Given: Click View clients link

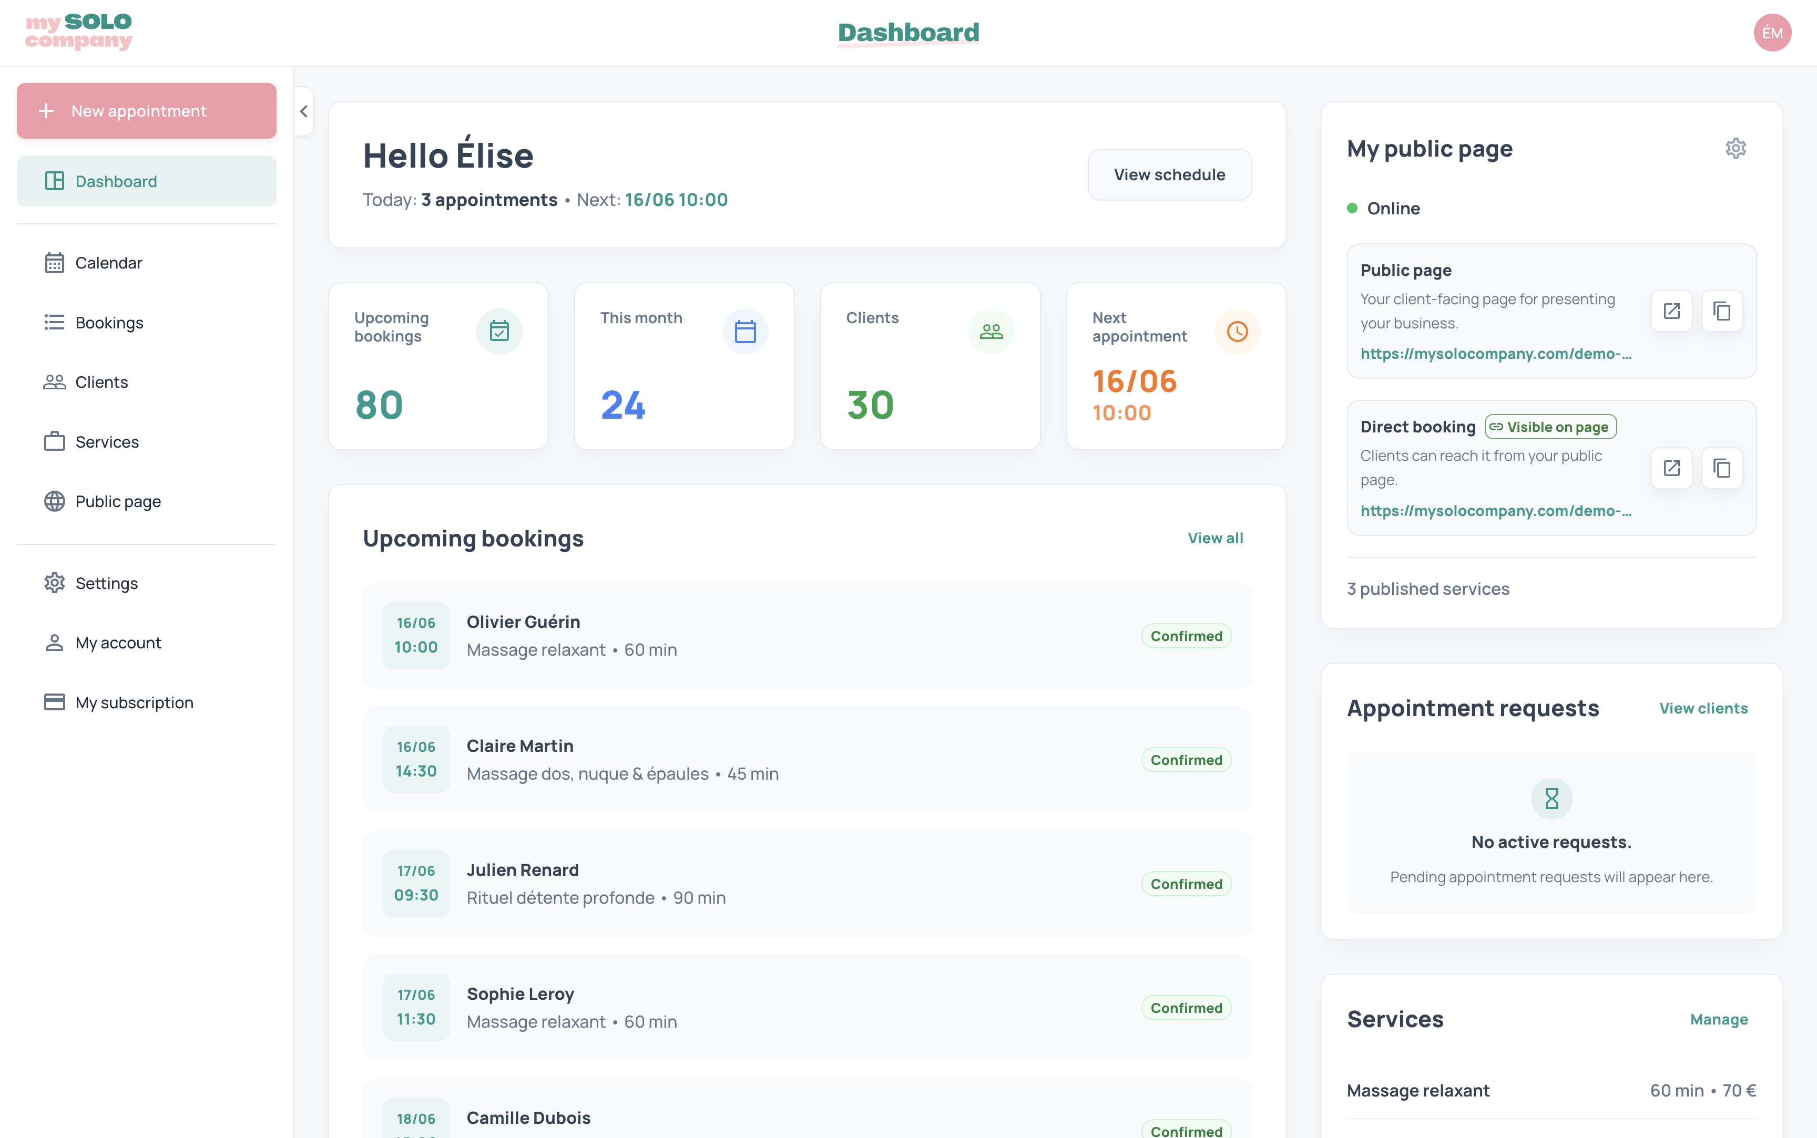Looking at the screenshot, I should pyautogui.click(x=1703, y=708).
